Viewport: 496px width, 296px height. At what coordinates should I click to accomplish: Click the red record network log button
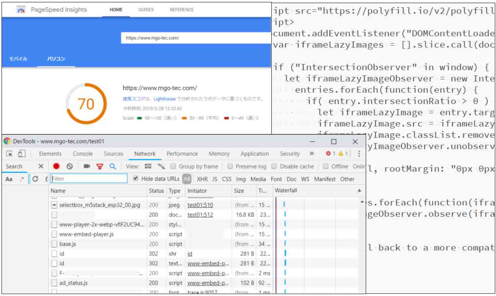coord(56,167)
